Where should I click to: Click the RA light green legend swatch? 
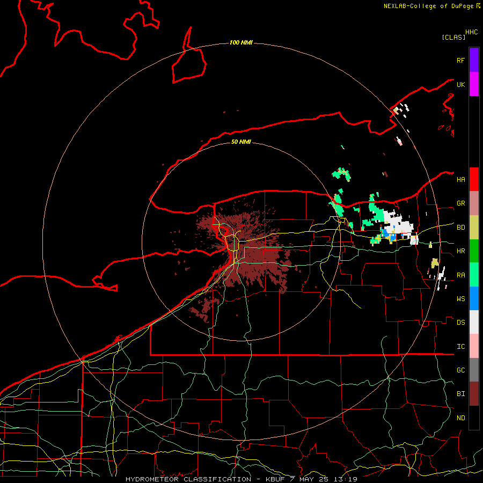[x=474, y=275]
